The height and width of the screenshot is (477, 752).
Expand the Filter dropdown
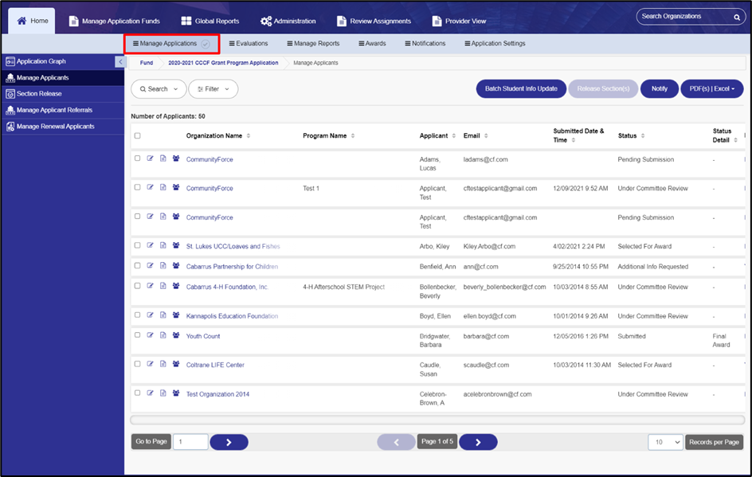point(213,89)
